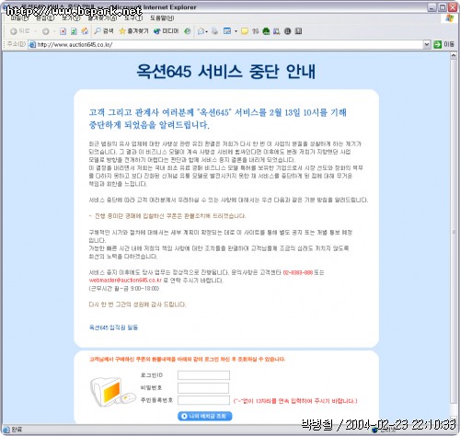Click the Mail envelope toolbar icon
This screenshot has height=436, width=460.
coord(201,31)
